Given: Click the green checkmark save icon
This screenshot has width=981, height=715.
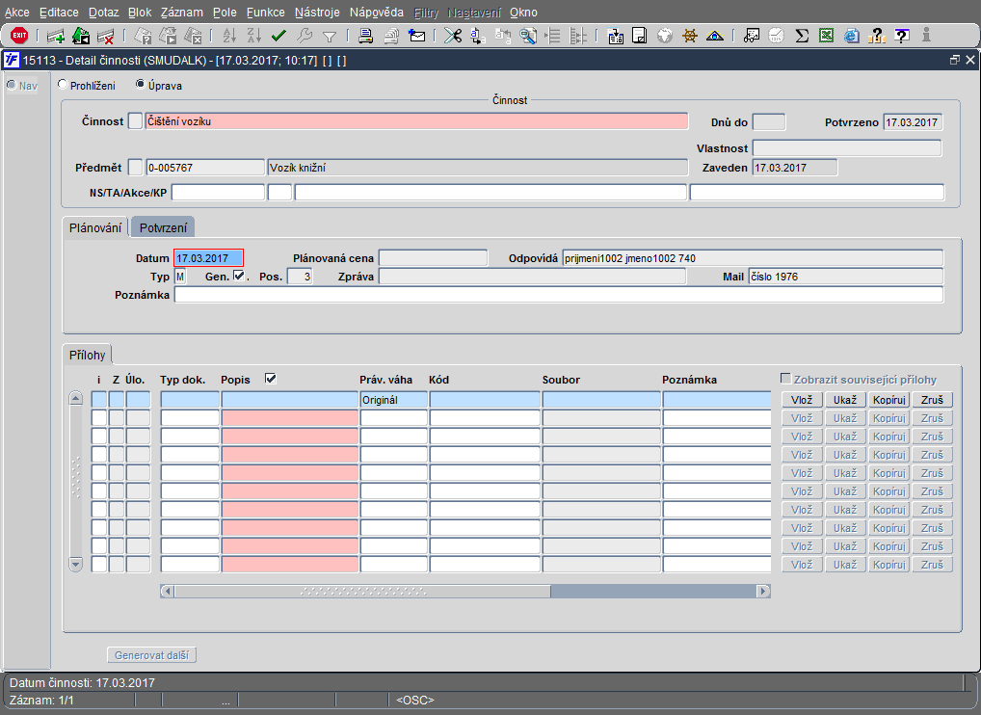Looking at the screenshot, I should tap(279, 36).
